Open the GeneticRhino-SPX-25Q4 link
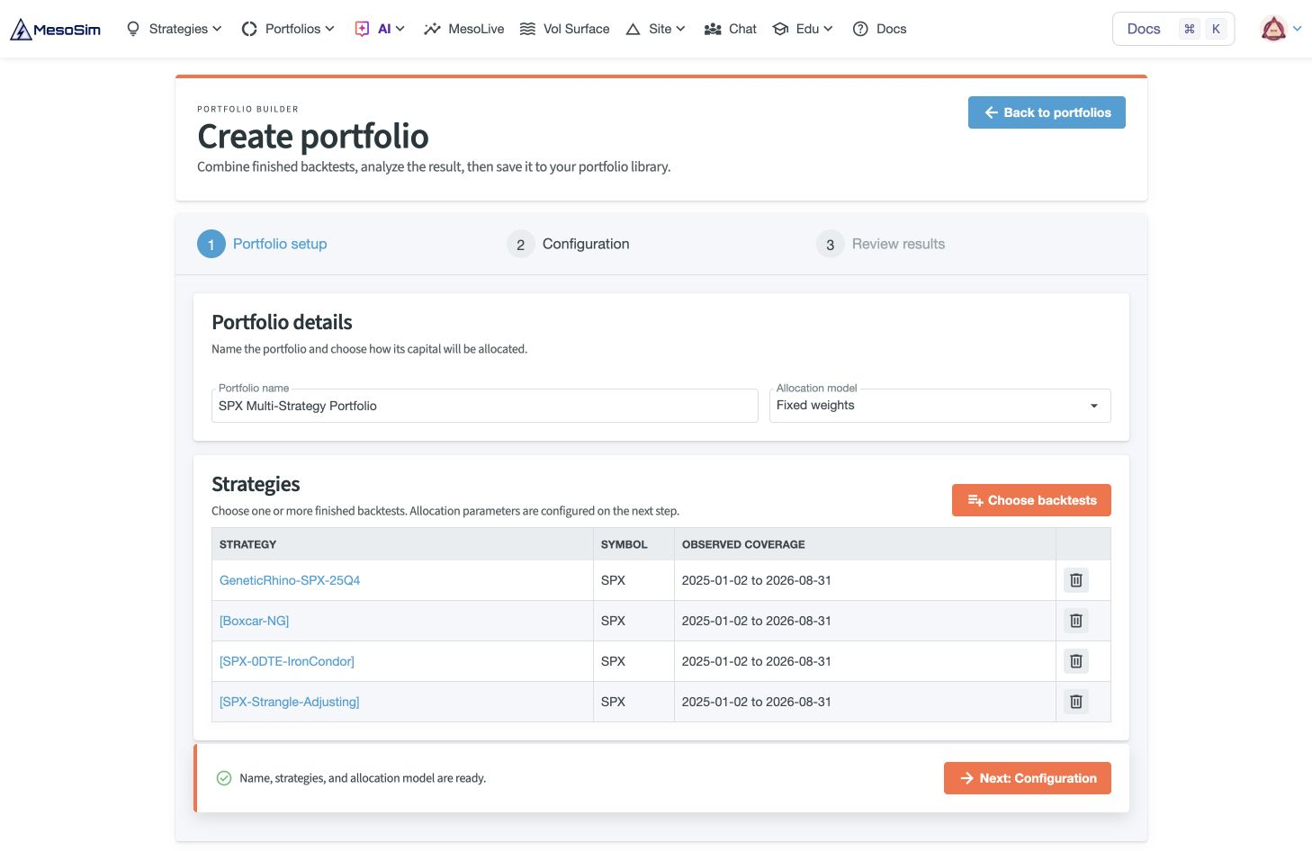Screen dimensions: 1312x851 click(x=290, y=580)
